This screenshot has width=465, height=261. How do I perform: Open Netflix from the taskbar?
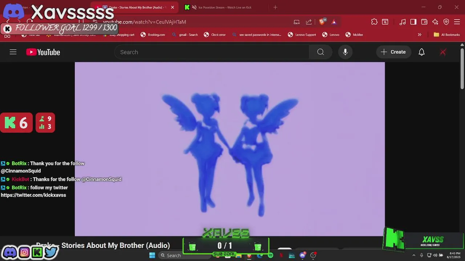(281, 255)
